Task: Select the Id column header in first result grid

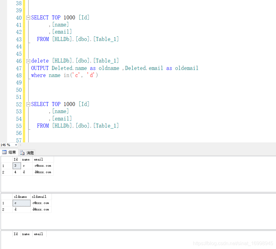Action: [x=16, y=159]
